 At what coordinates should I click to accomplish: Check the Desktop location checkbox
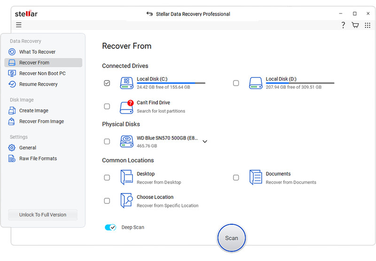pos(107,177)
